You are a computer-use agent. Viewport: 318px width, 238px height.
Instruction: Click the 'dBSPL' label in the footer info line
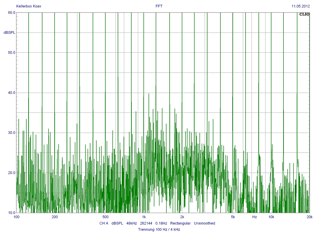(x=117, y=223)
